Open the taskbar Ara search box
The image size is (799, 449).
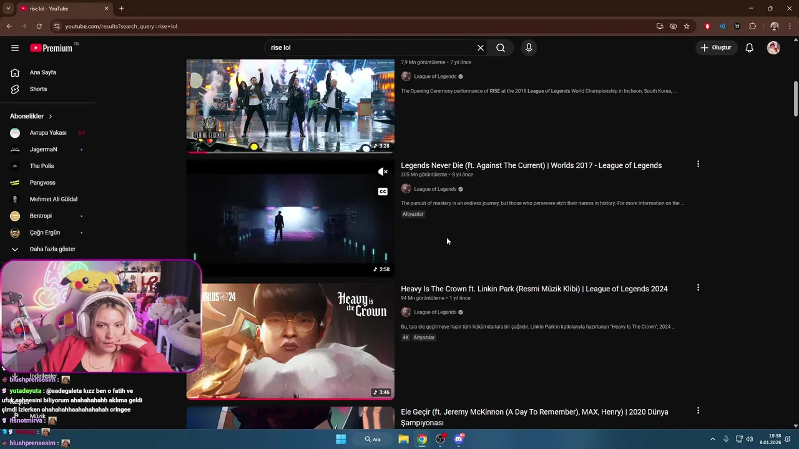[373, 439]
